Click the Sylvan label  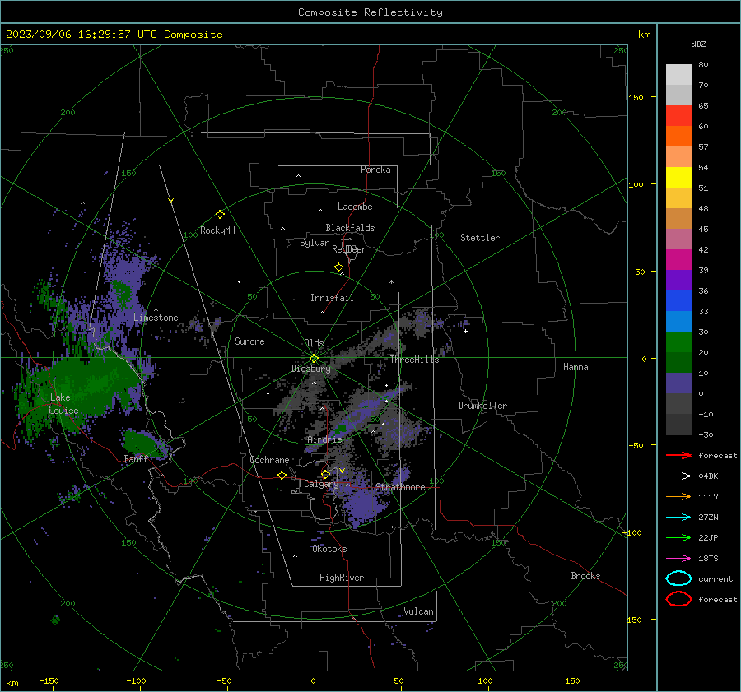tap(315, 244)
